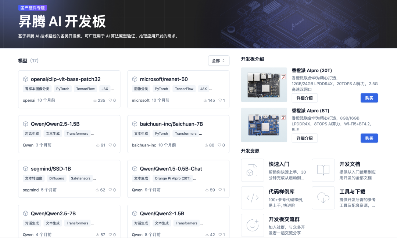Click the heart icon on the segmind/SSD-1B card

tap(110, 190)
